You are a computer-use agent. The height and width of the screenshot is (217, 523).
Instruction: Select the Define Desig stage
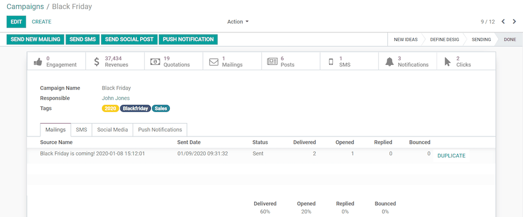click(x=445, y=39)
